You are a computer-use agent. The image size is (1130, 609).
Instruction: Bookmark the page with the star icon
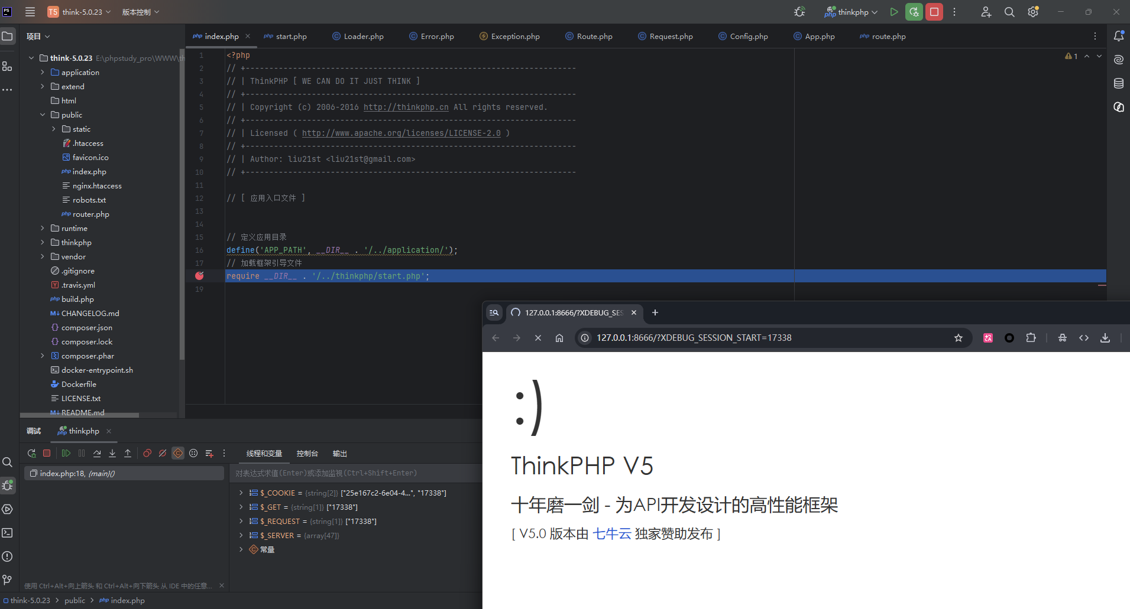pyautogui.click(x=959, y=338)
